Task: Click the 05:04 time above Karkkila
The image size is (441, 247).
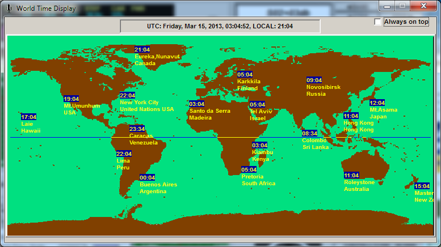Action: click(245, 75)
